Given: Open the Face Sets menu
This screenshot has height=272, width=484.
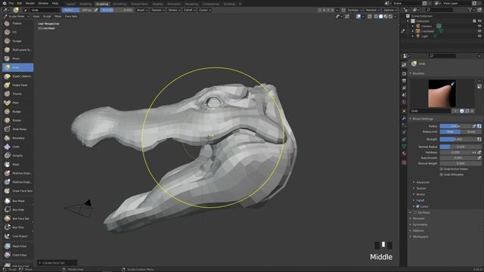Looking at the screenshot, I should [71, 17].
